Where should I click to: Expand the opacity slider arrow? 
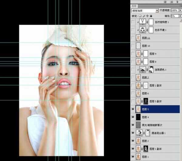click(x=180, y=10)
